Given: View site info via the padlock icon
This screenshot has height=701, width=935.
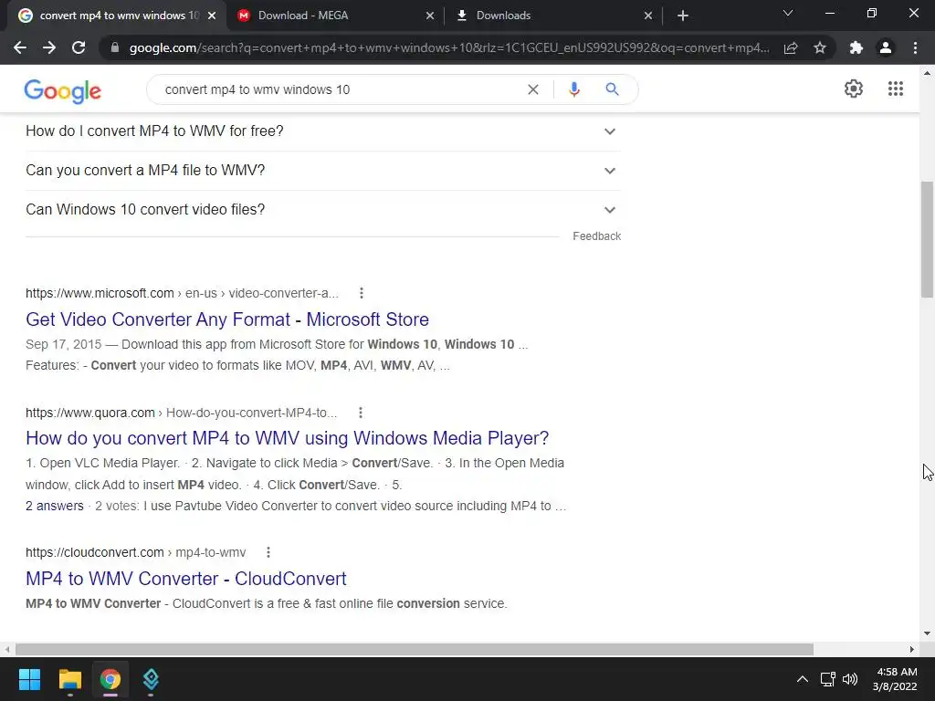Looking at the screenshot, I should [115, 47].
